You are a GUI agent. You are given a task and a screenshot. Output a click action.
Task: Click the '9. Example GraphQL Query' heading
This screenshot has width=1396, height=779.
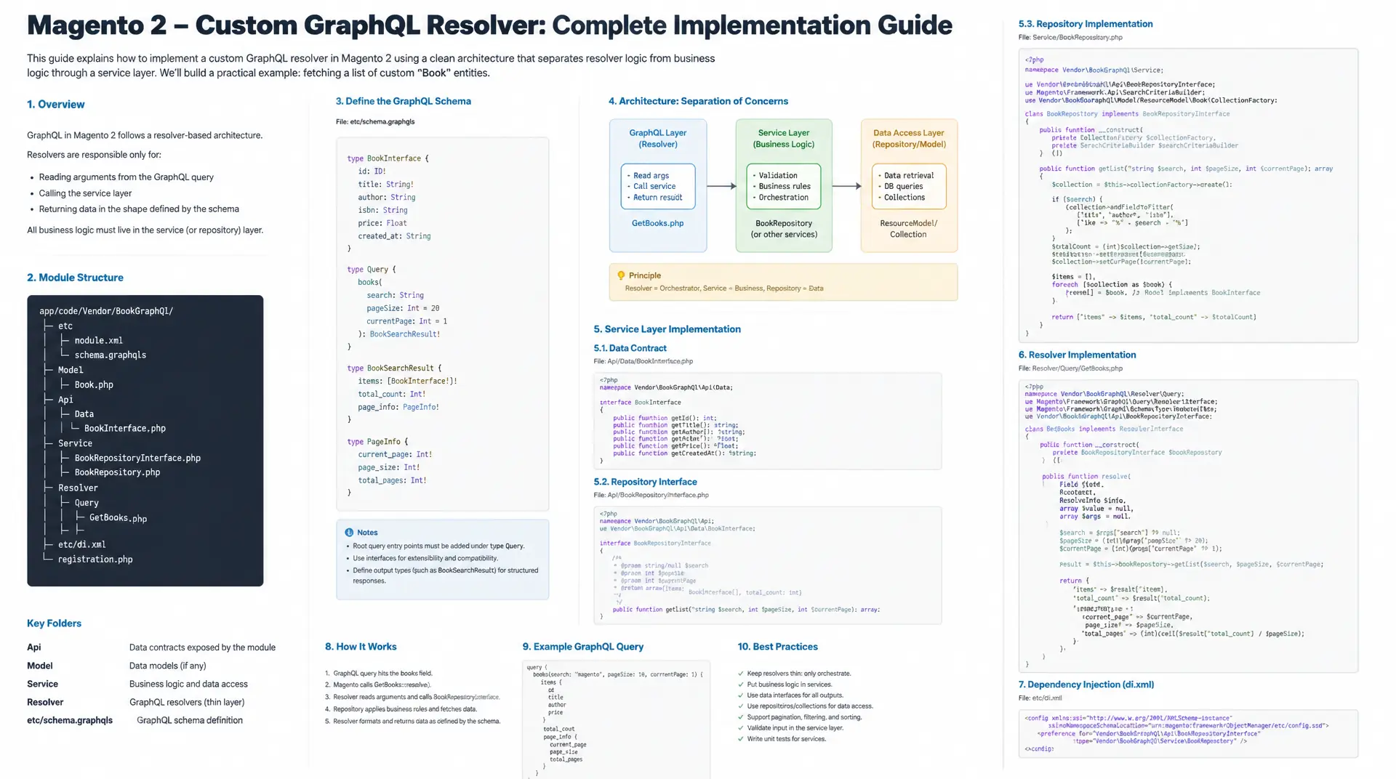pyautogui.click(x=582, y=647)
